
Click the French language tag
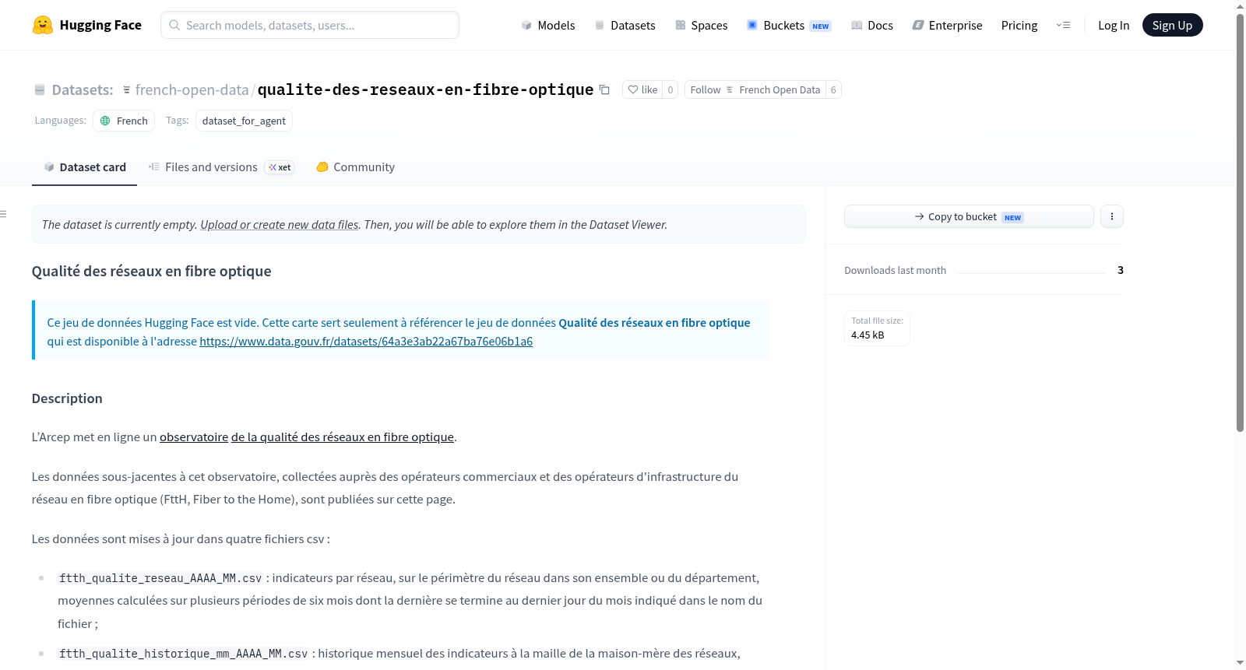[x=124, y=121]
